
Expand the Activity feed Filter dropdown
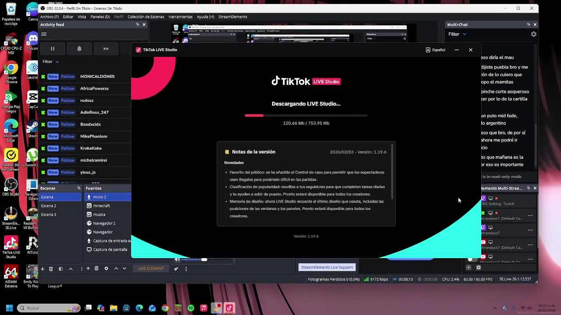coord(51,62)
